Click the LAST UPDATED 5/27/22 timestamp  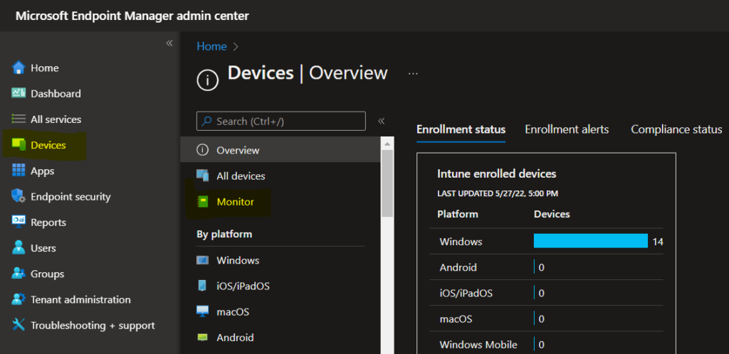tap(498, 193)
